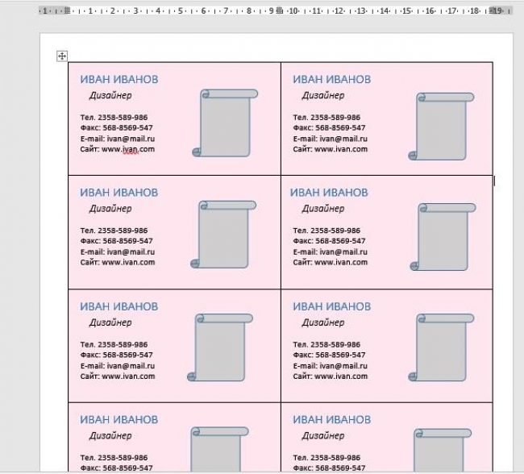
Task: Select the scroll shape in bottom-left card
Action: (218, 450)
